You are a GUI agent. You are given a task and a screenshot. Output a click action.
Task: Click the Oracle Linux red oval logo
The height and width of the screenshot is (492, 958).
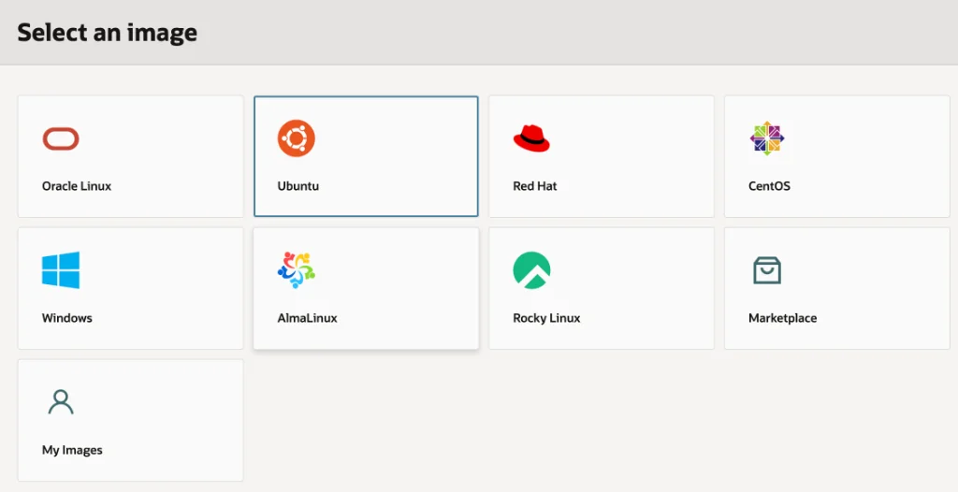61,138
